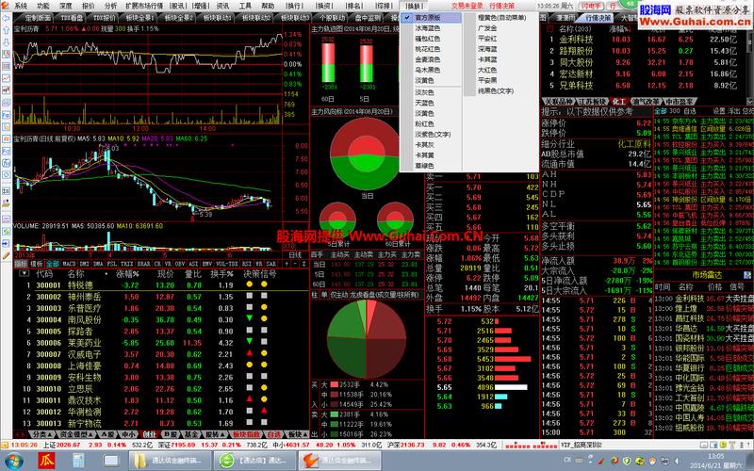Click yellow circle signal for 特锐德
The width and height of the screenshot is (754, 471).
click(249, 284)
